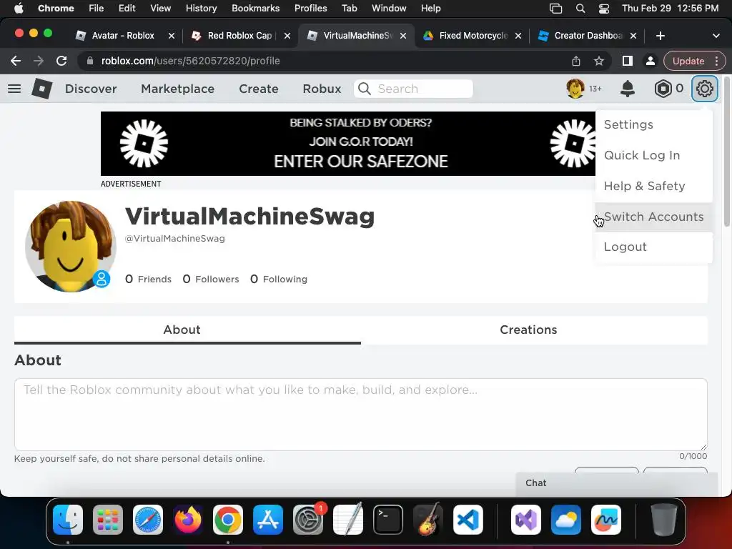Click the About description text area
Screen dimensions: 732x549
click(x=361, y=415)
